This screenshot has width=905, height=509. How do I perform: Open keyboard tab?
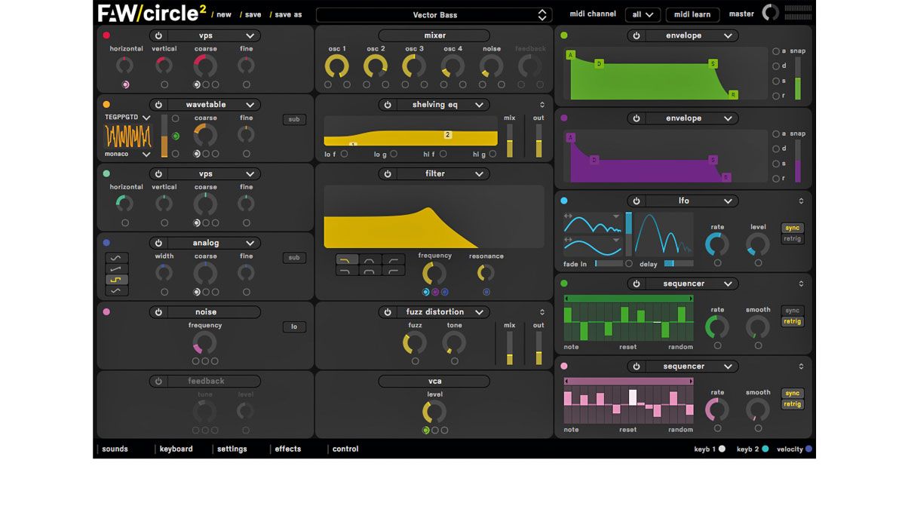click(176, 449)
